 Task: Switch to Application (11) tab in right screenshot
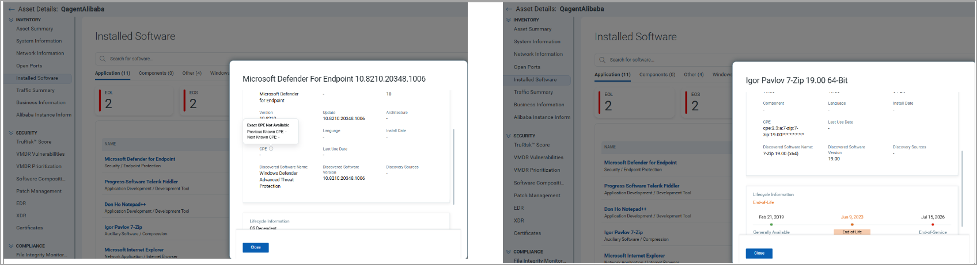pyautogui.click(x=612, y=74)
